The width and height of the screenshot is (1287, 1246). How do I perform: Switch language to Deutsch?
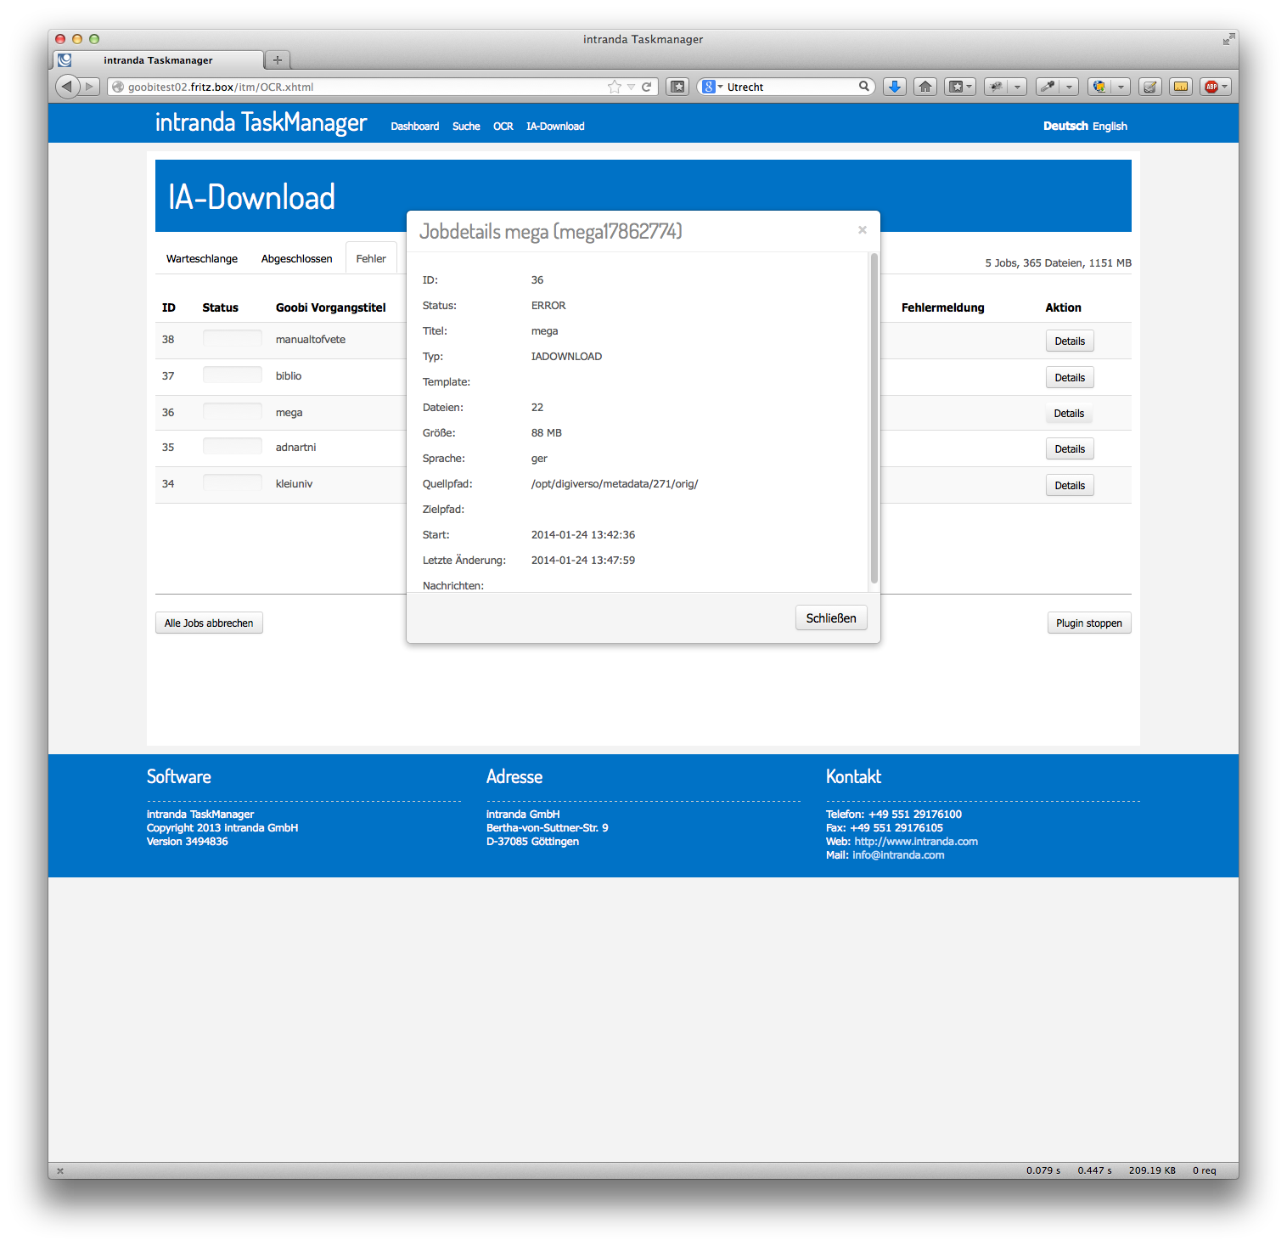coord(1065,127)
